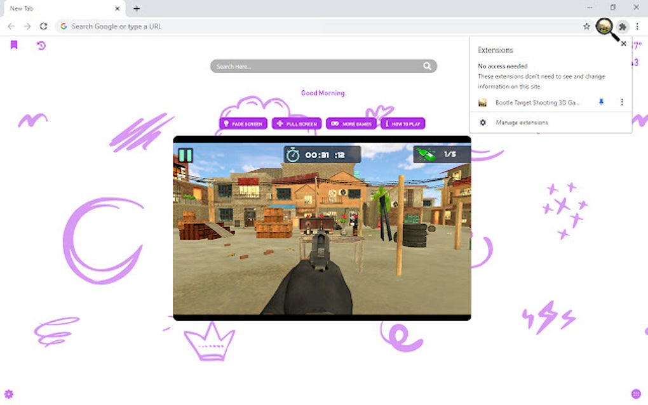Viewport: 648px width, 405px height.
Task: Click the restore window button
Action: point(613,8)
